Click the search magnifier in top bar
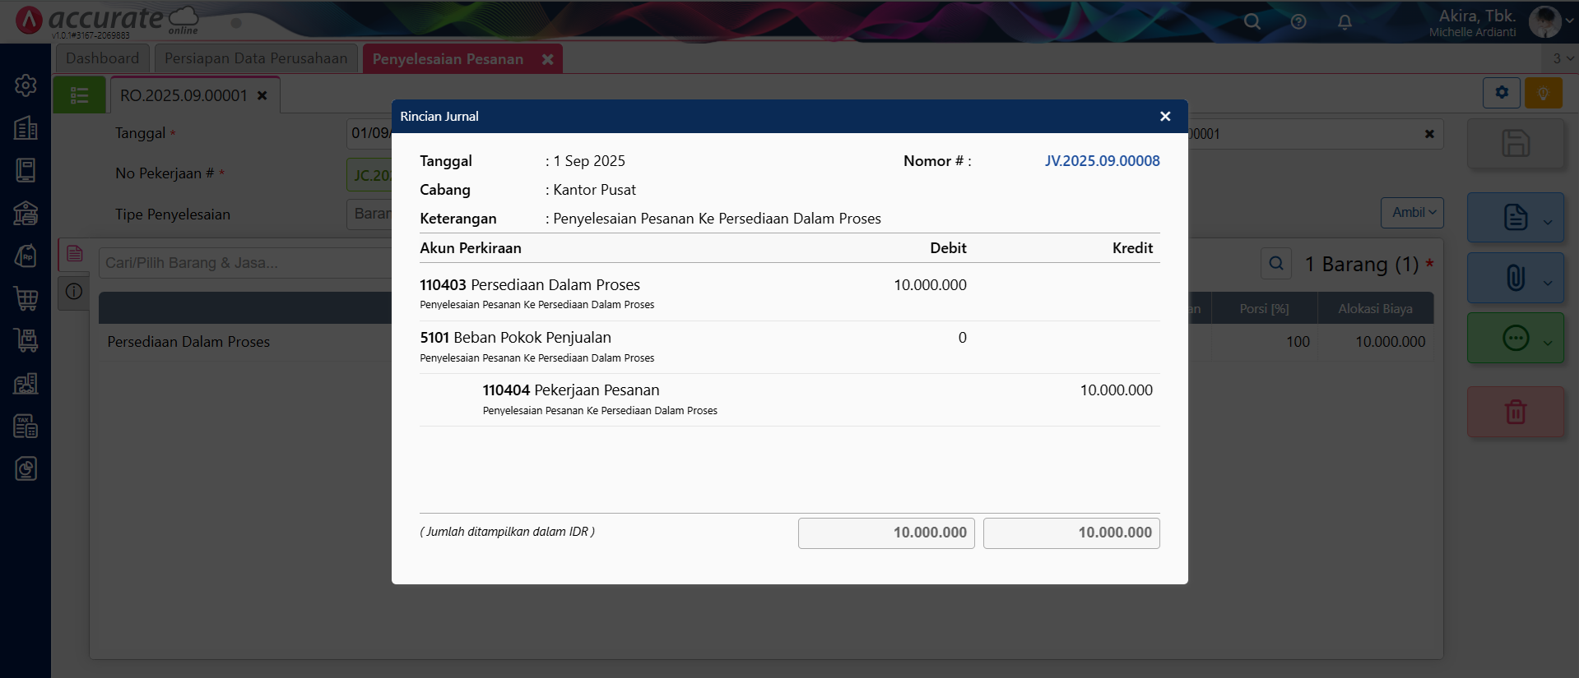 [x=1252, y=22]
